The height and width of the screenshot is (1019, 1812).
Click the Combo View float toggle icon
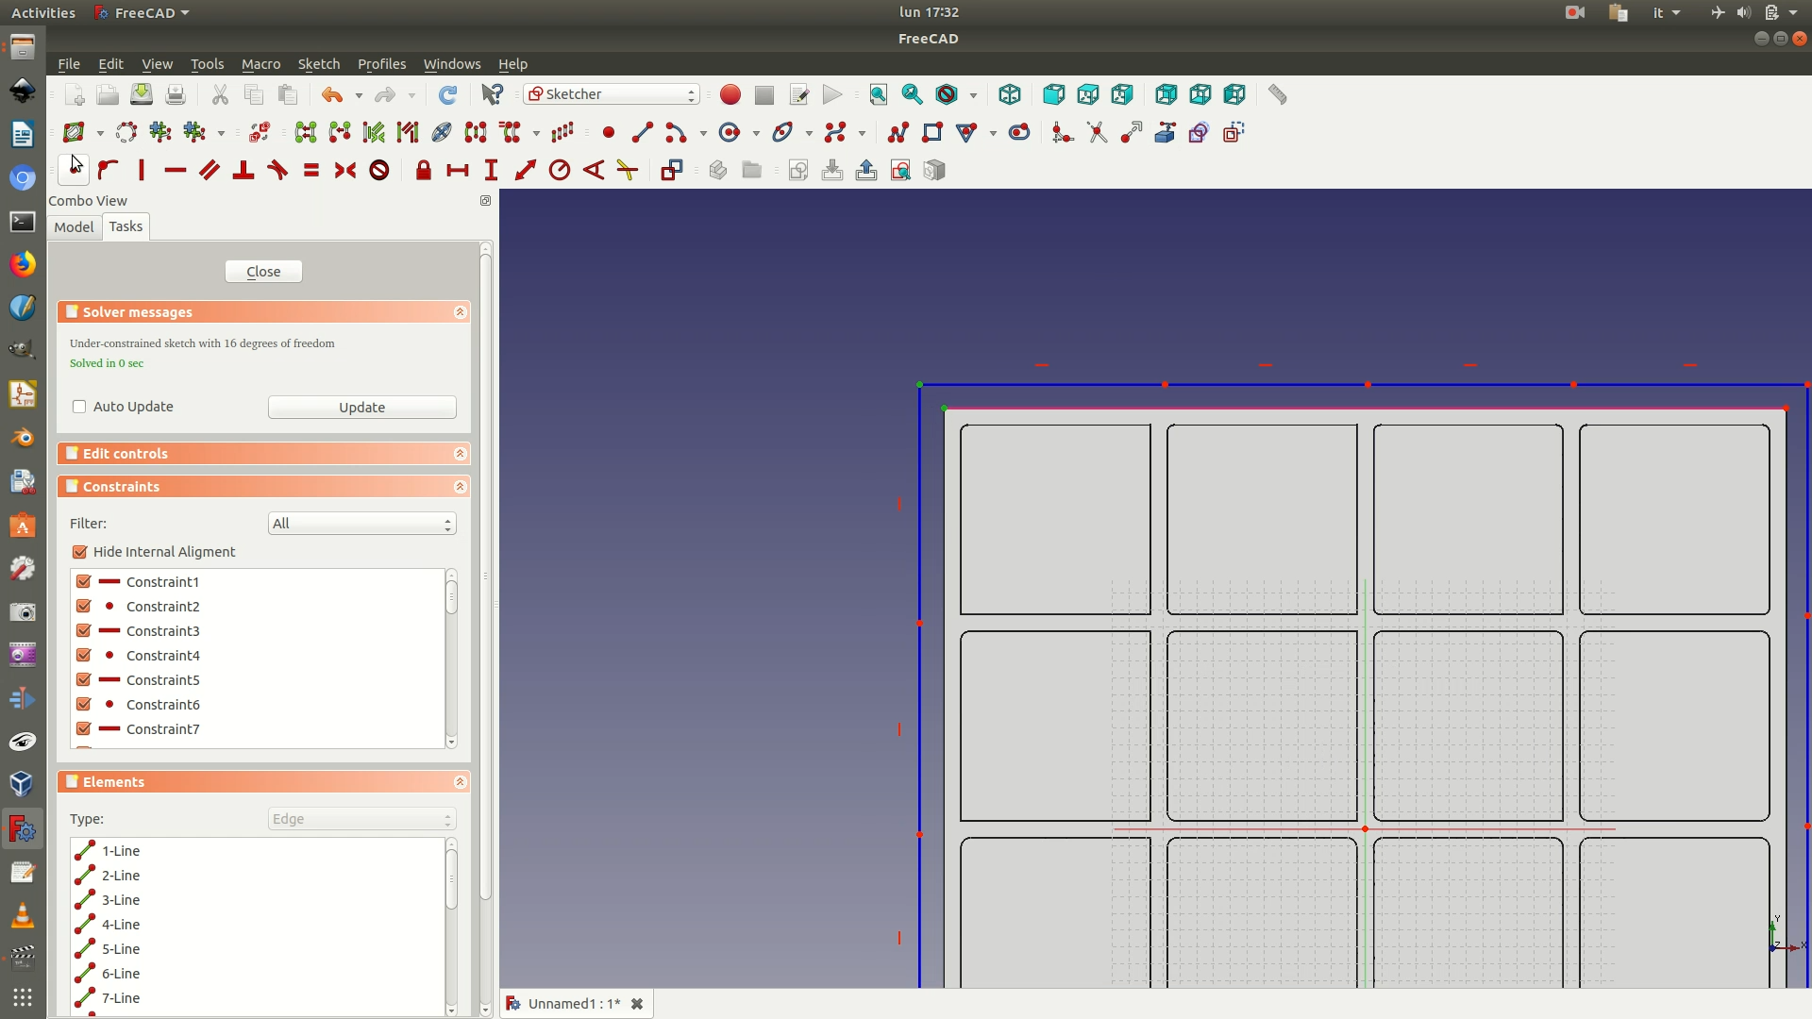pos(485,201)
